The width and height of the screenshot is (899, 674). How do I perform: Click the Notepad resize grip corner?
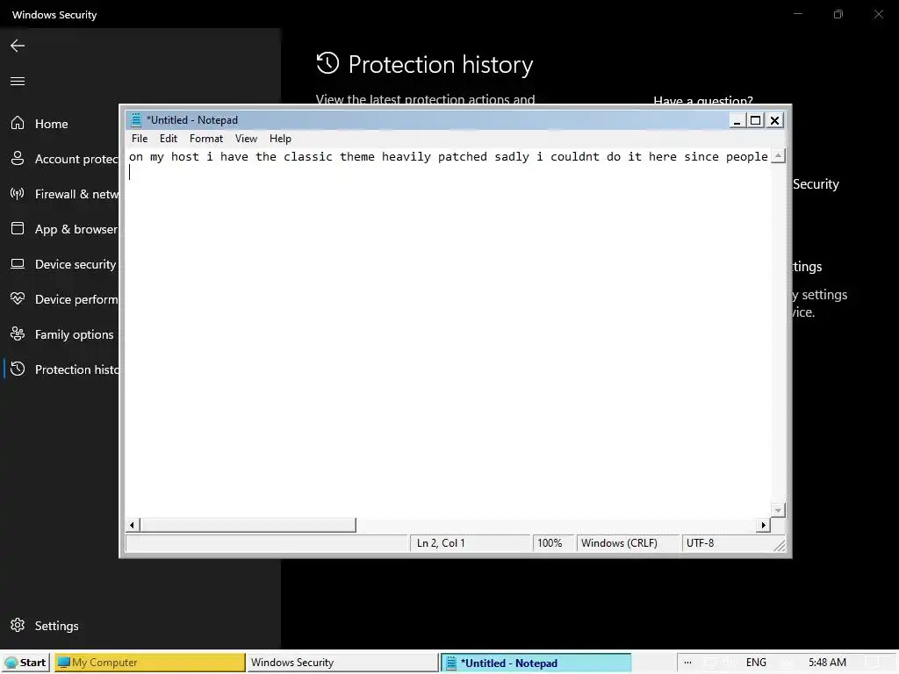(x=780, y=546)
